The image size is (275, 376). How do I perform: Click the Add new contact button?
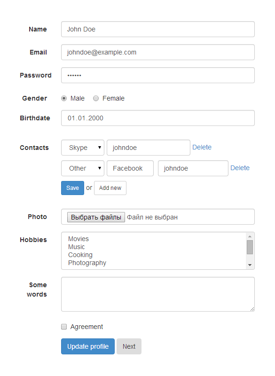(110, 188)
